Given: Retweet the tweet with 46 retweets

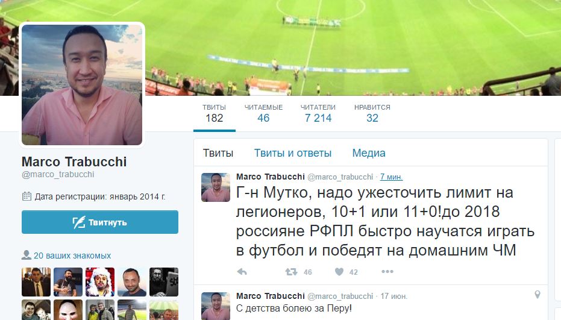Looking at the screenshot, I should coord(291,272).
